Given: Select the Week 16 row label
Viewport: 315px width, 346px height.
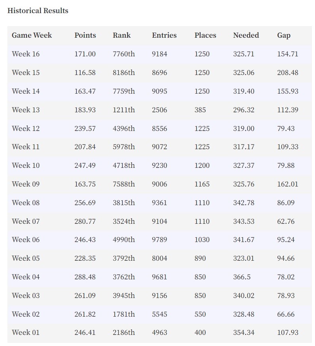Looking at the screenshot, I should tap(26, 54).
